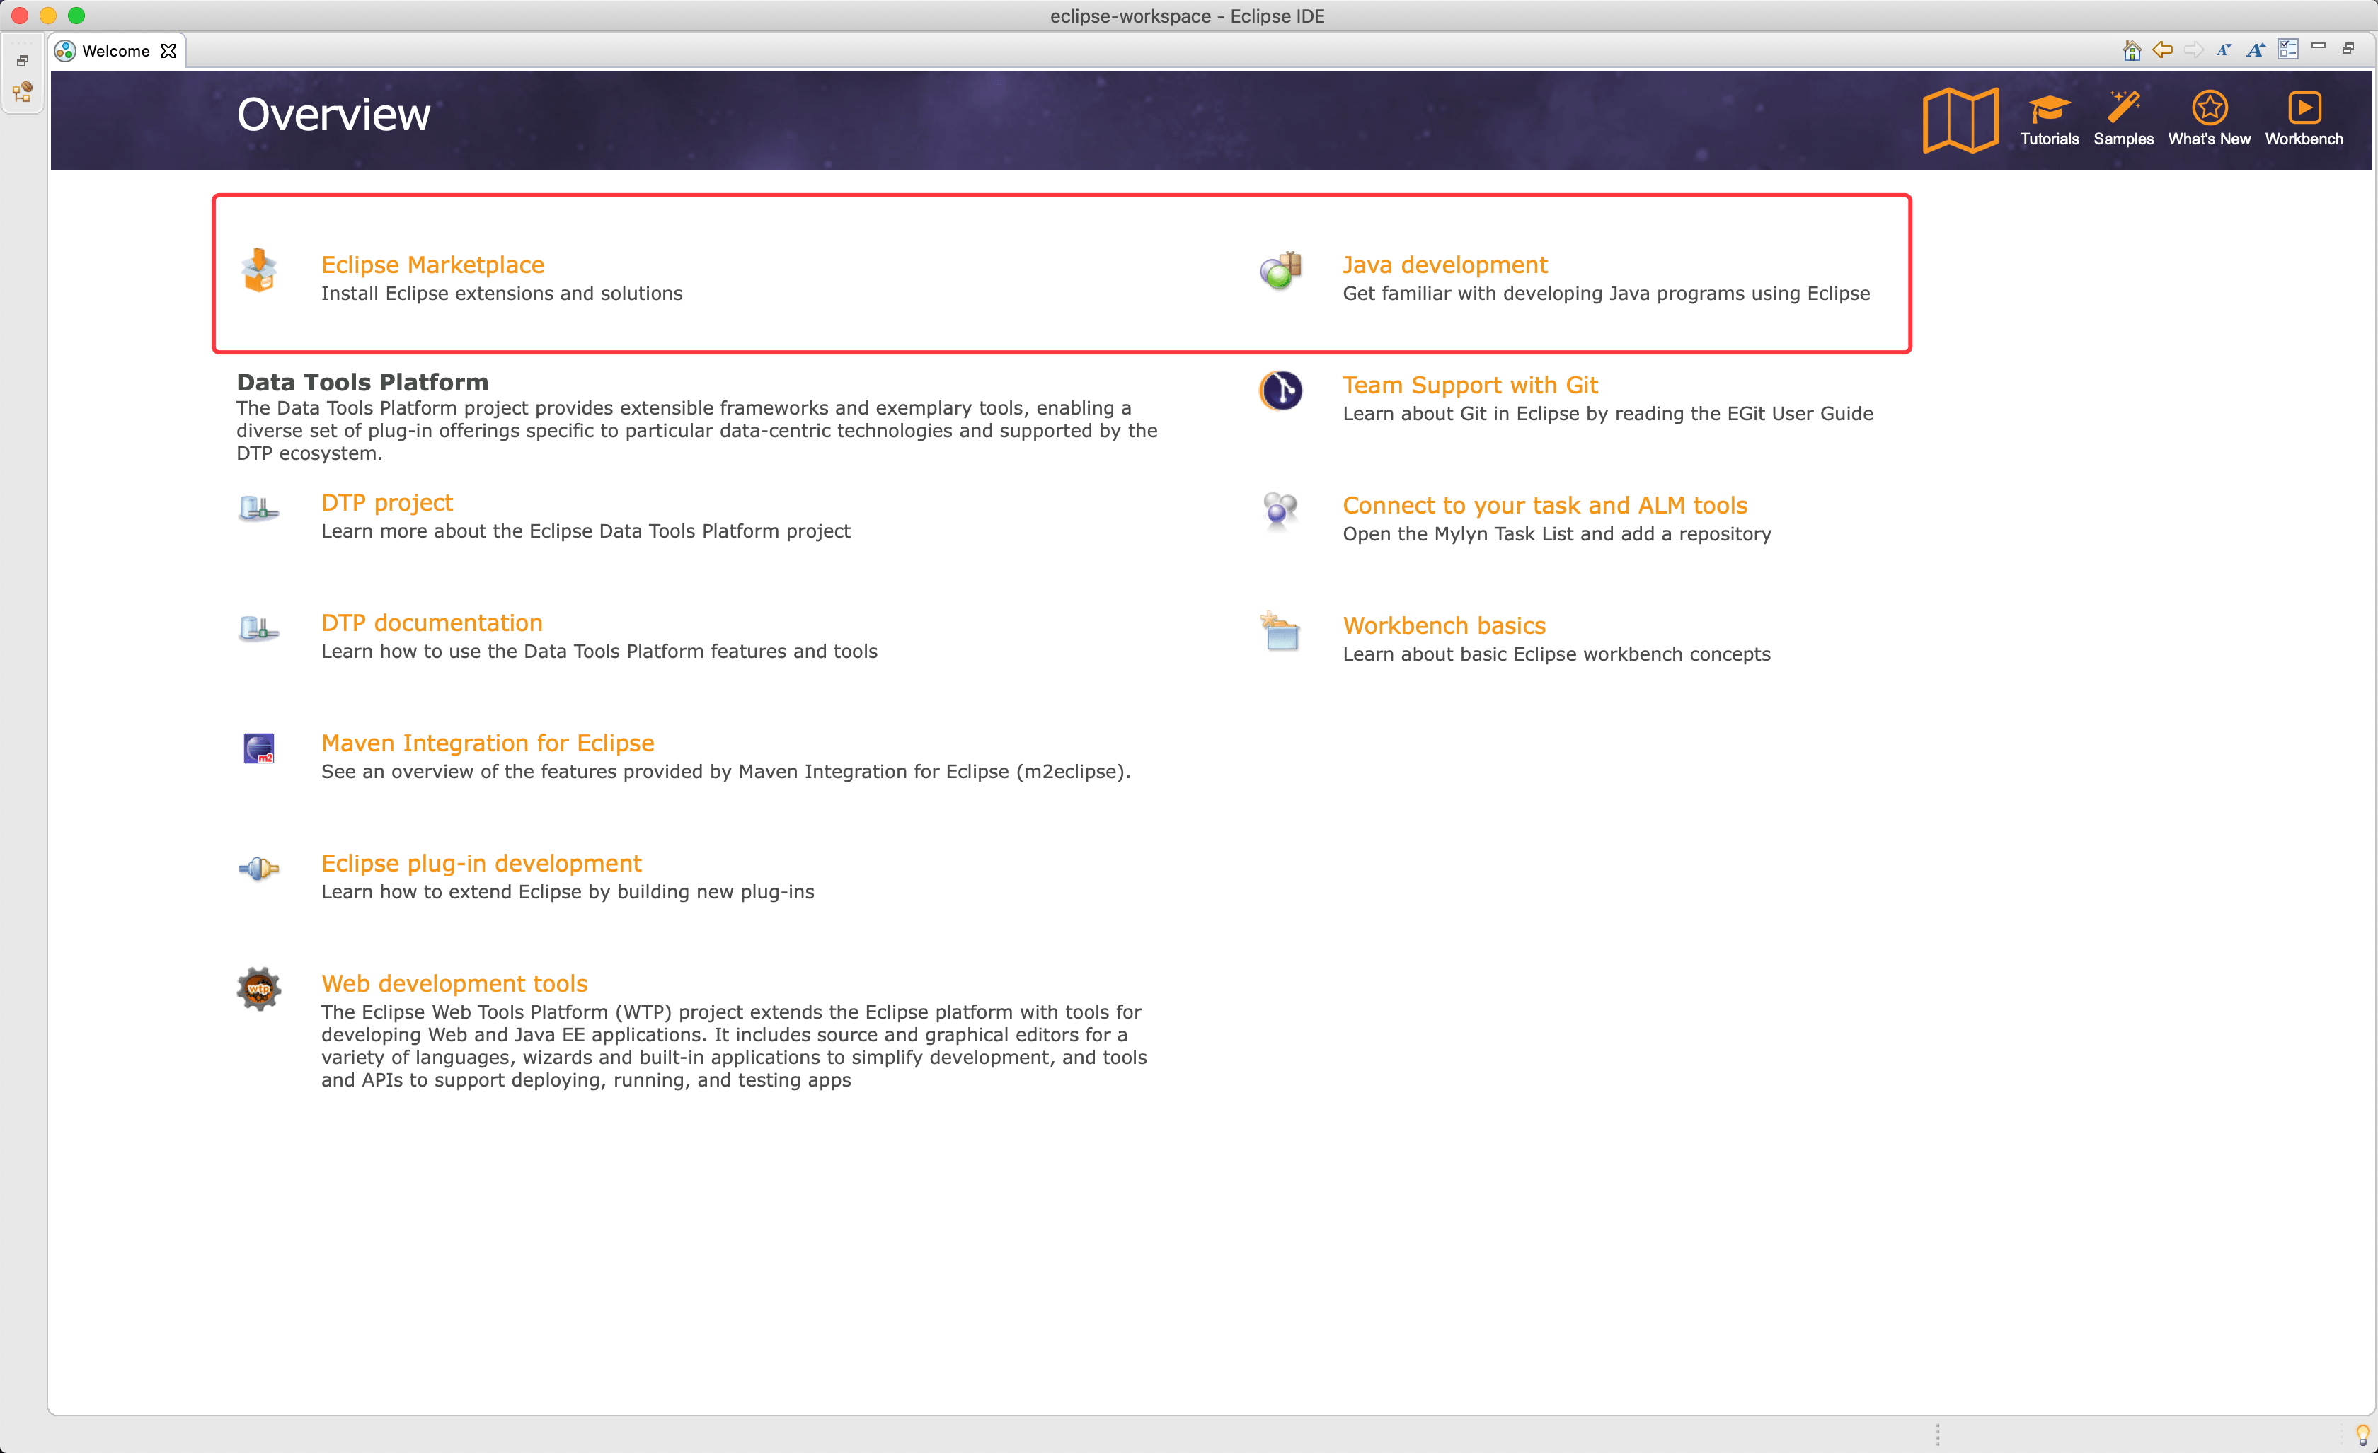Click the Git team support icon

(x=1281, y=390)
